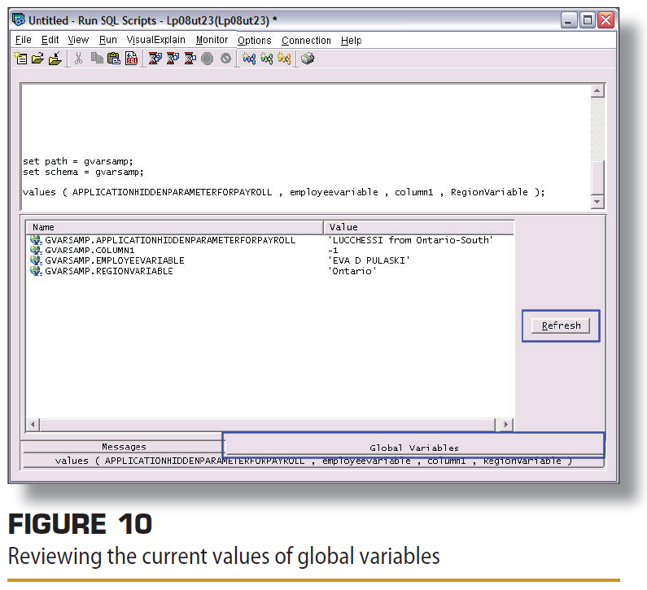647x590 pixels.
Task: Click the EMPLOYEEVARIABLE row globe icon
Action: [36, 260]
